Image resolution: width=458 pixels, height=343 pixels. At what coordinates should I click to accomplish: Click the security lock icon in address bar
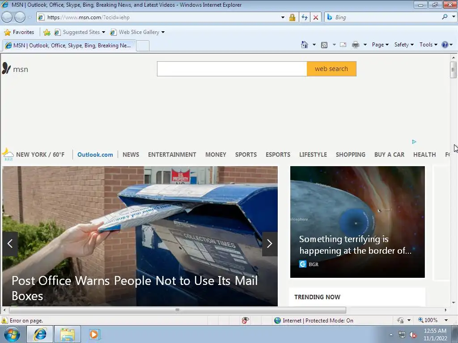(292, 17)
